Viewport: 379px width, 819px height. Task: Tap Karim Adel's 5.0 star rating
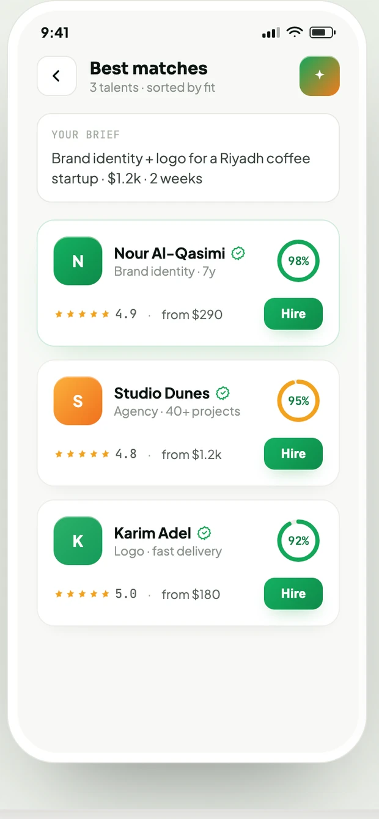click(96, 594)
